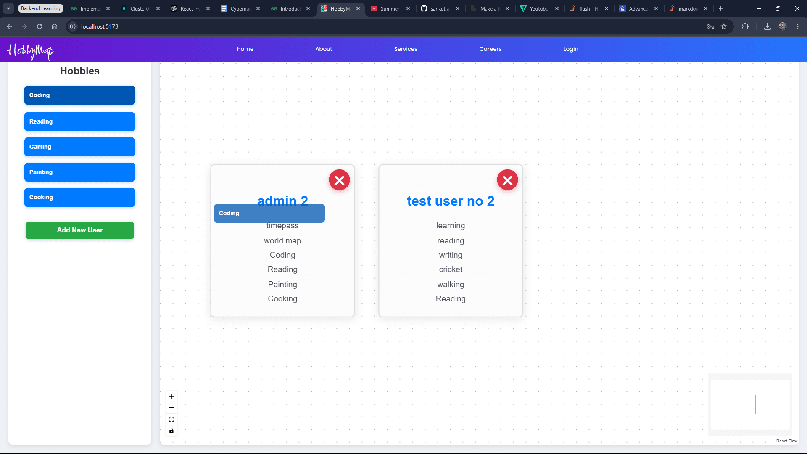Fit view using the canvas control
Image resolution: width=807 pixels, height=454 pixels.
(171, 419)
